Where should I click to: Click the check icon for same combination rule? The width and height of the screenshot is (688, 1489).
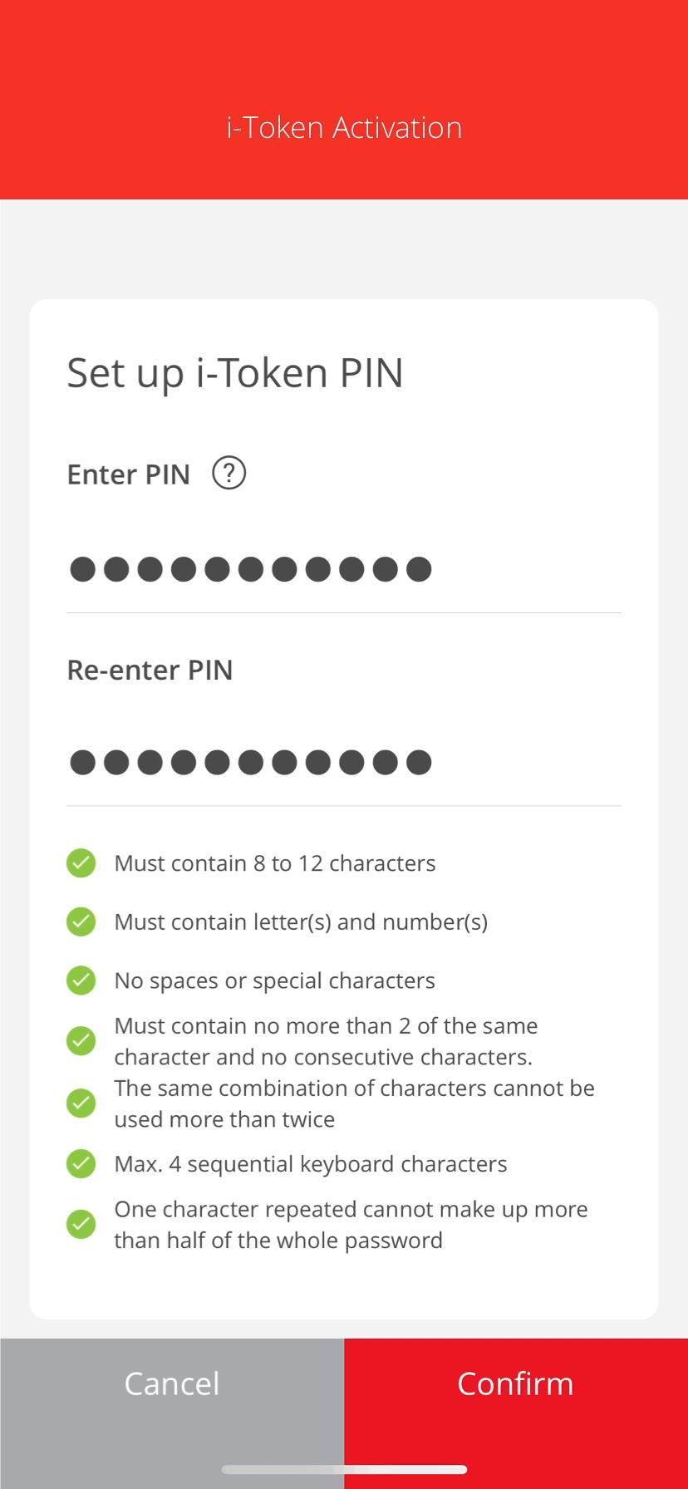pos(81,1103)
